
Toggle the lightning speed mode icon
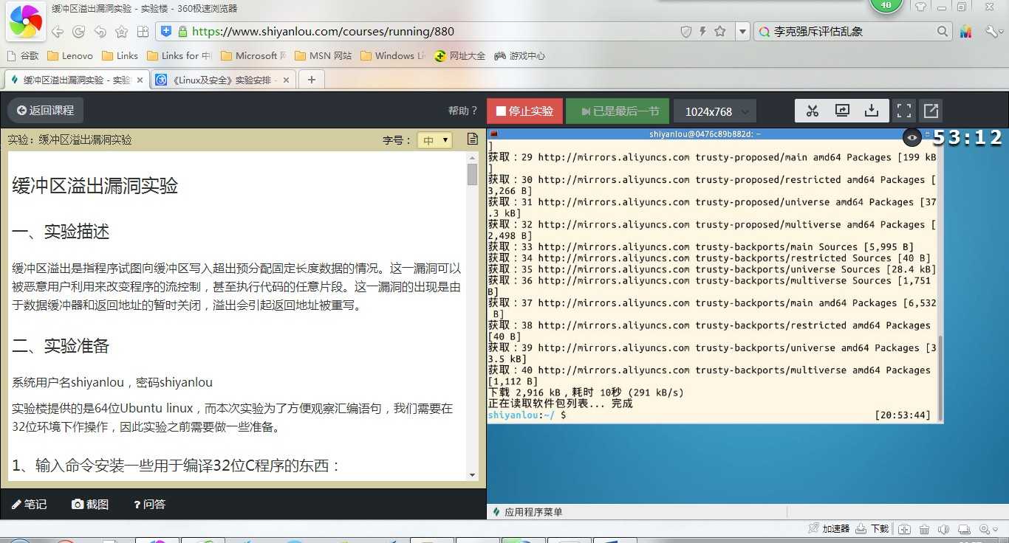702,32
